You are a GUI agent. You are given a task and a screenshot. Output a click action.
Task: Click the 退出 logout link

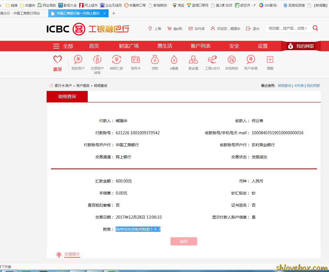coord(253,28)
